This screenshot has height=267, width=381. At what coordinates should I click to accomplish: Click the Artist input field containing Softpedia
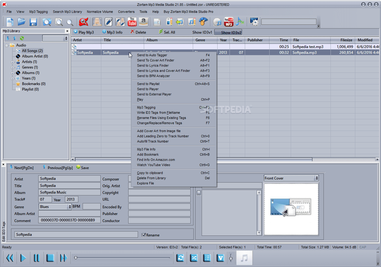[69, 179]
